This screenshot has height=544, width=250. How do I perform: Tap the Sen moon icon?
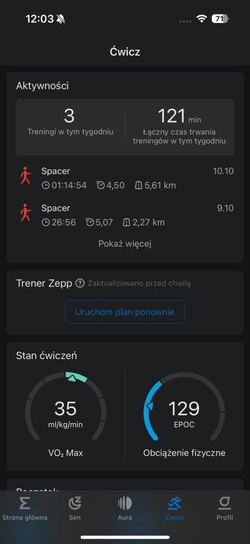point(75,504)
